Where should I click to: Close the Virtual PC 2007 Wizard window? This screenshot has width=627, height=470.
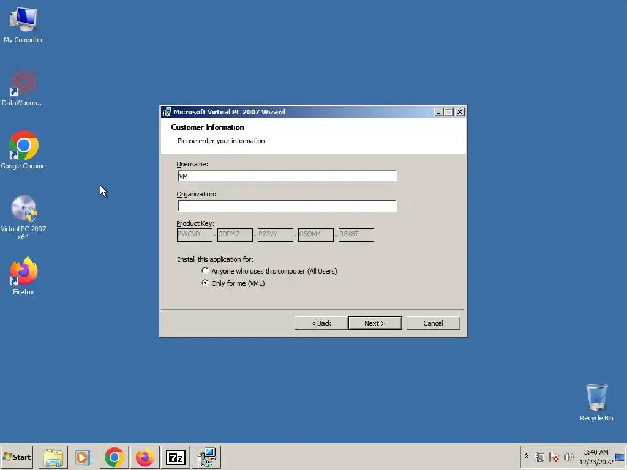460,112
